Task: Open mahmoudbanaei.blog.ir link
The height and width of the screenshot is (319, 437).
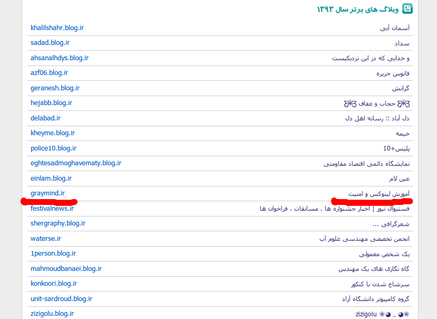Action: pyautogui.click(x=66, y=269)
